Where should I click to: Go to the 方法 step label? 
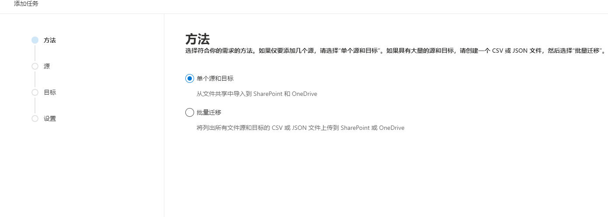pyautogui.click(x=50, y=40)
